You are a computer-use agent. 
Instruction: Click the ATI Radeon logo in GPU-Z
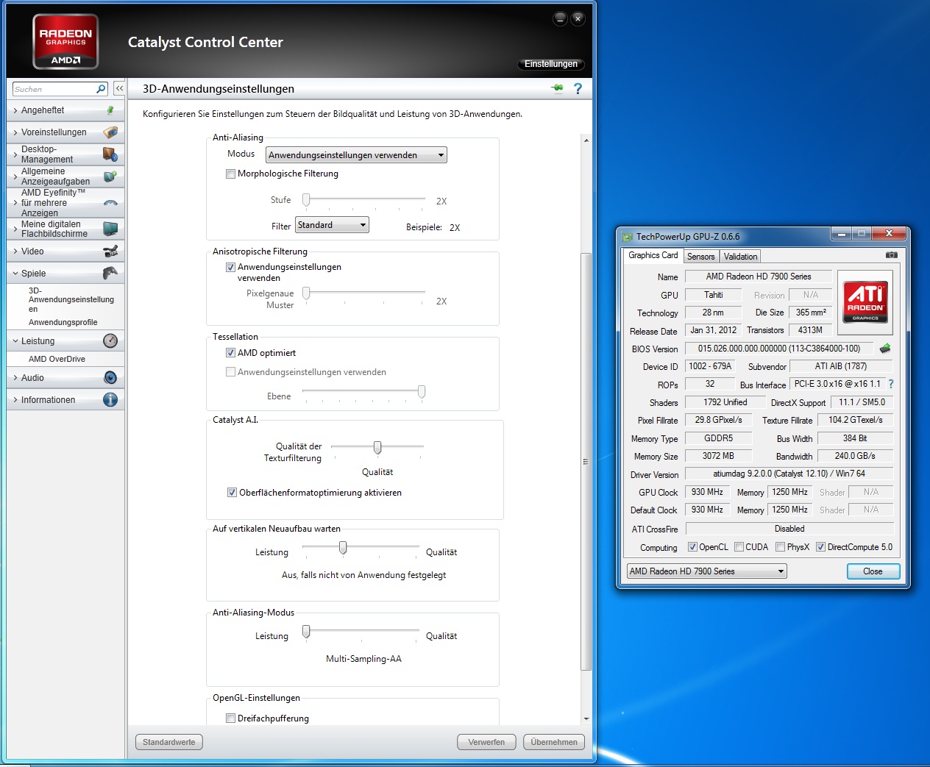pos(865,301)
